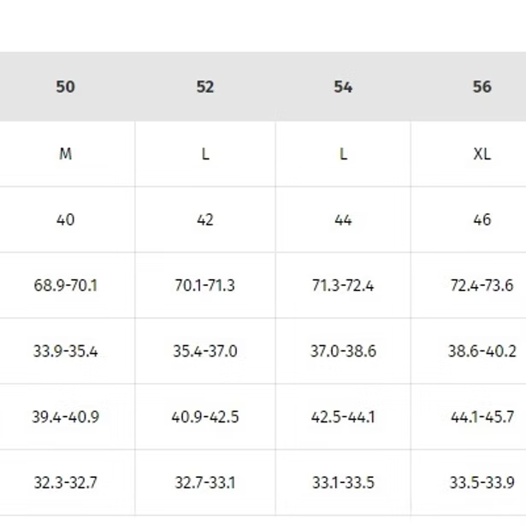Click the size 50 column header
Image resolution: width=526 pixels, height=526 pixels.
tap(65, 87)
